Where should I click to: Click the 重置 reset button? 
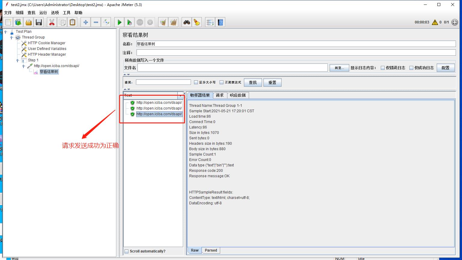pyautogui.click(x=272, y=82)
